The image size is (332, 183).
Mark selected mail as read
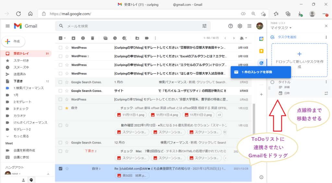point(105,38)
